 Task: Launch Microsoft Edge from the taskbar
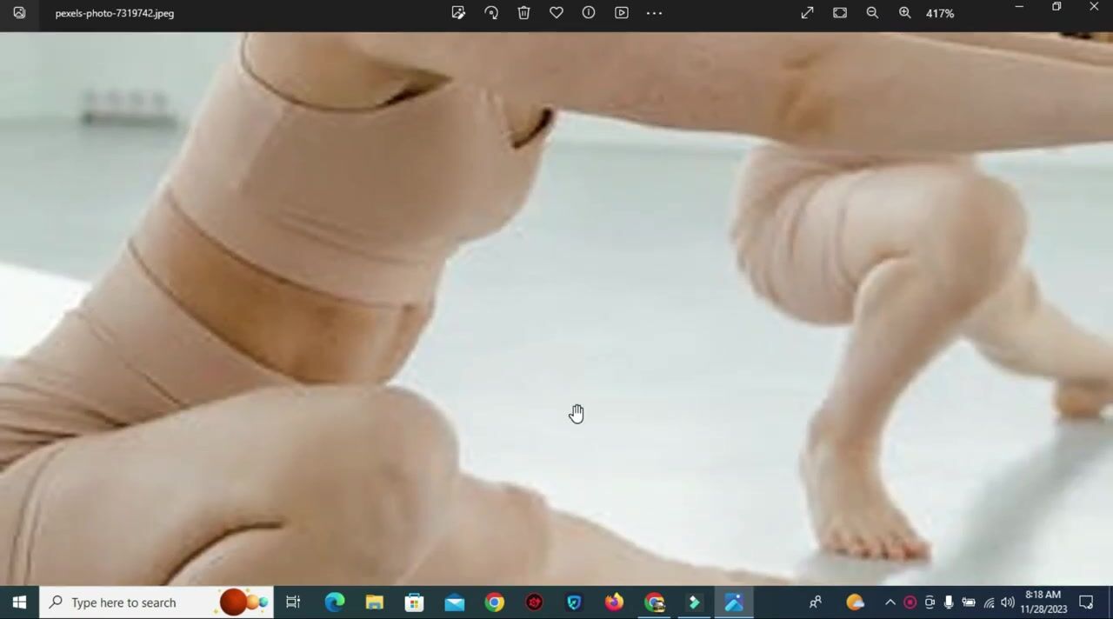pyautogui.click(x=334, y=602)
